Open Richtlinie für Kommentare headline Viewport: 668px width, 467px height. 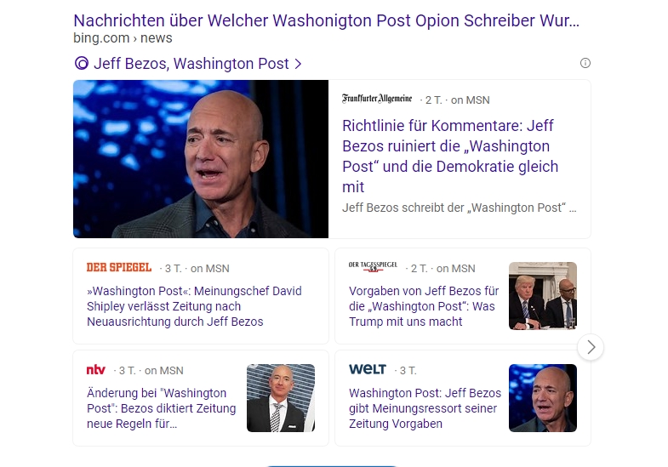(450, 157)
